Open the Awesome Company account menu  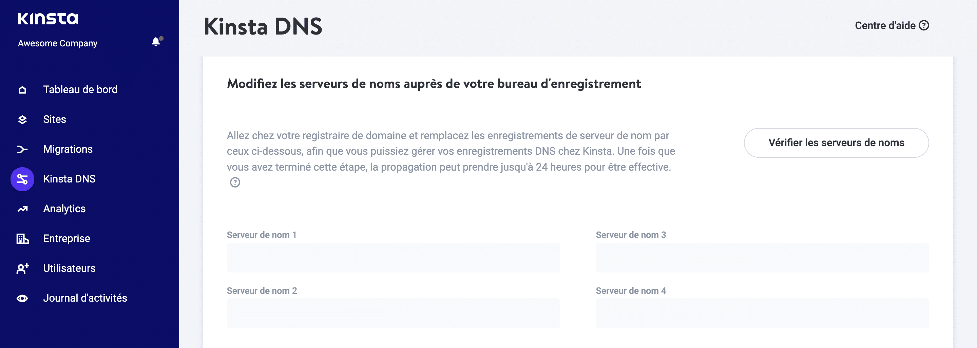pyautogui.click(x=57, y=43)
